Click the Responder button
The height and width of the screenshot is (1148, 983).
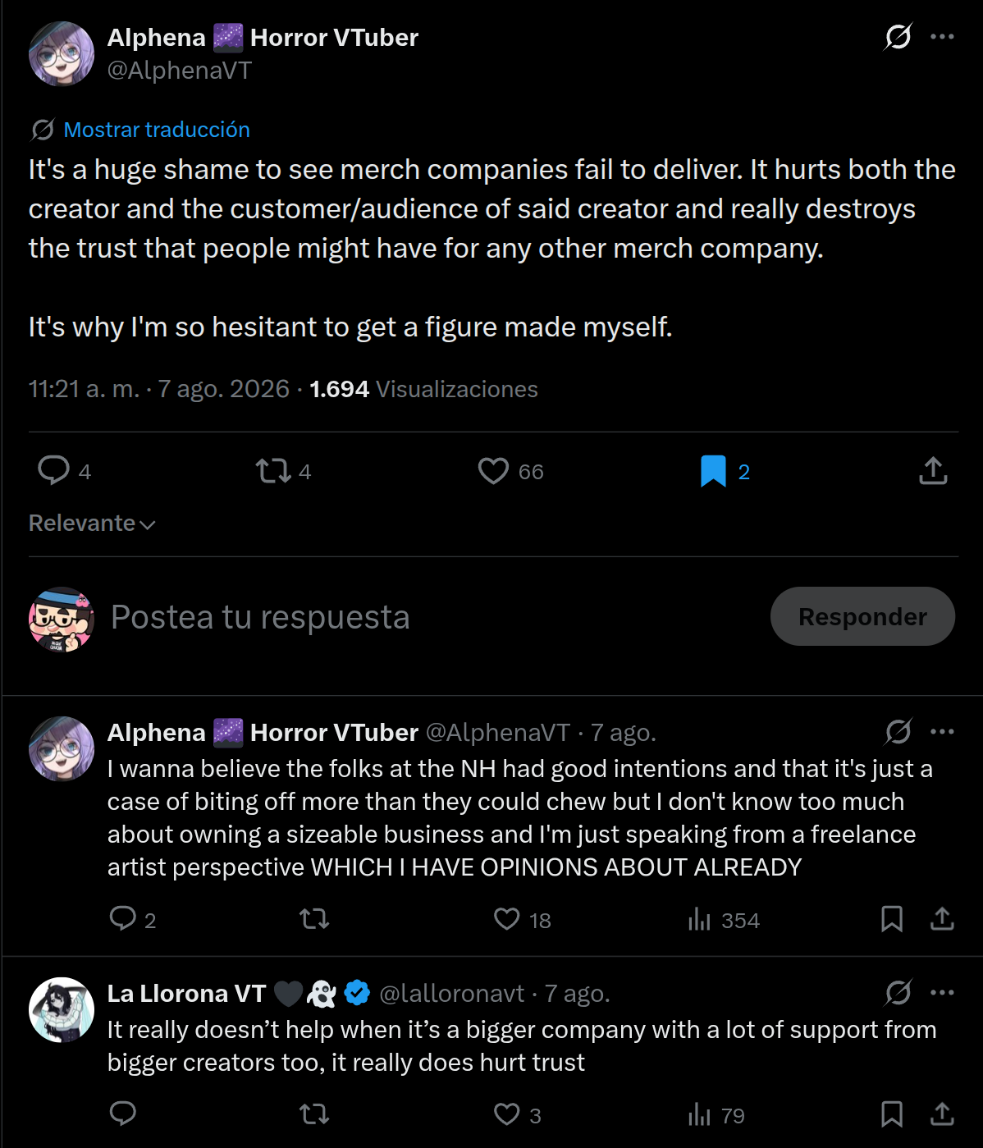click(862, 616)
